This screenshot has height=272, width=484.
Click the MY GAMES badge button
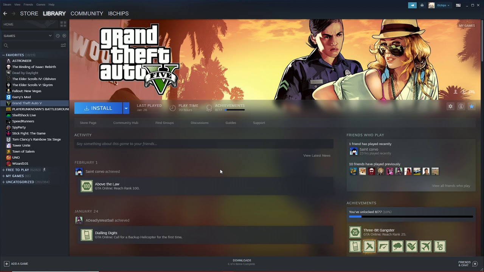point(467,26)
